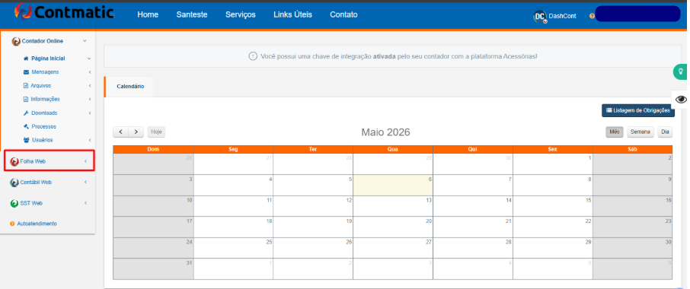Click the Mensagens envelope icon
The width and height of the screenshot is (690, 289).
pos(26,72)
